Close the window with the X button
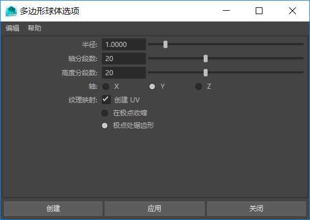Image resolution: width=310 pixels, height=220 pixels. [x=292, y=11]
